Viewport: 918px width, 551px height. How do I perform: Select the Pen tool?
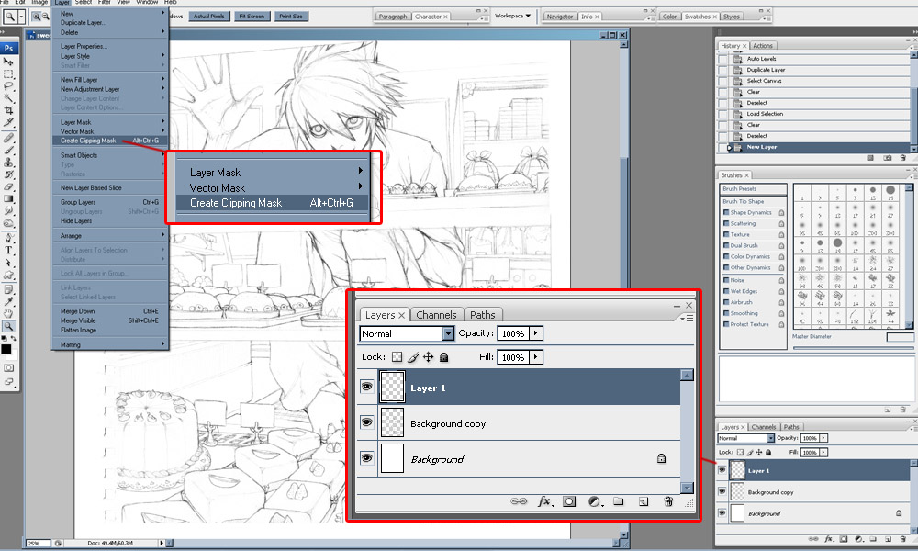[x=8, y=239]
